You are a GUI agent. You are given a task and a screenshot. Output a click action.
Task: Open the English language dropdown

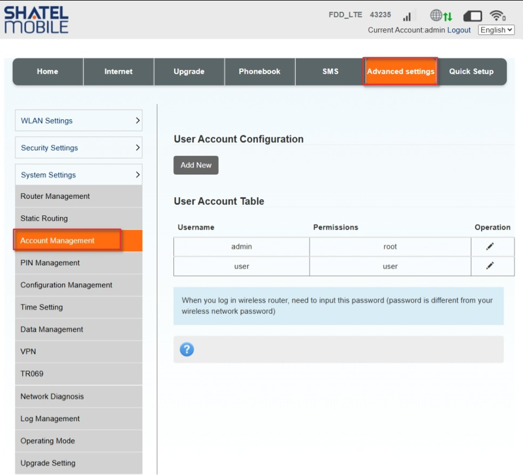pos(496,30)
